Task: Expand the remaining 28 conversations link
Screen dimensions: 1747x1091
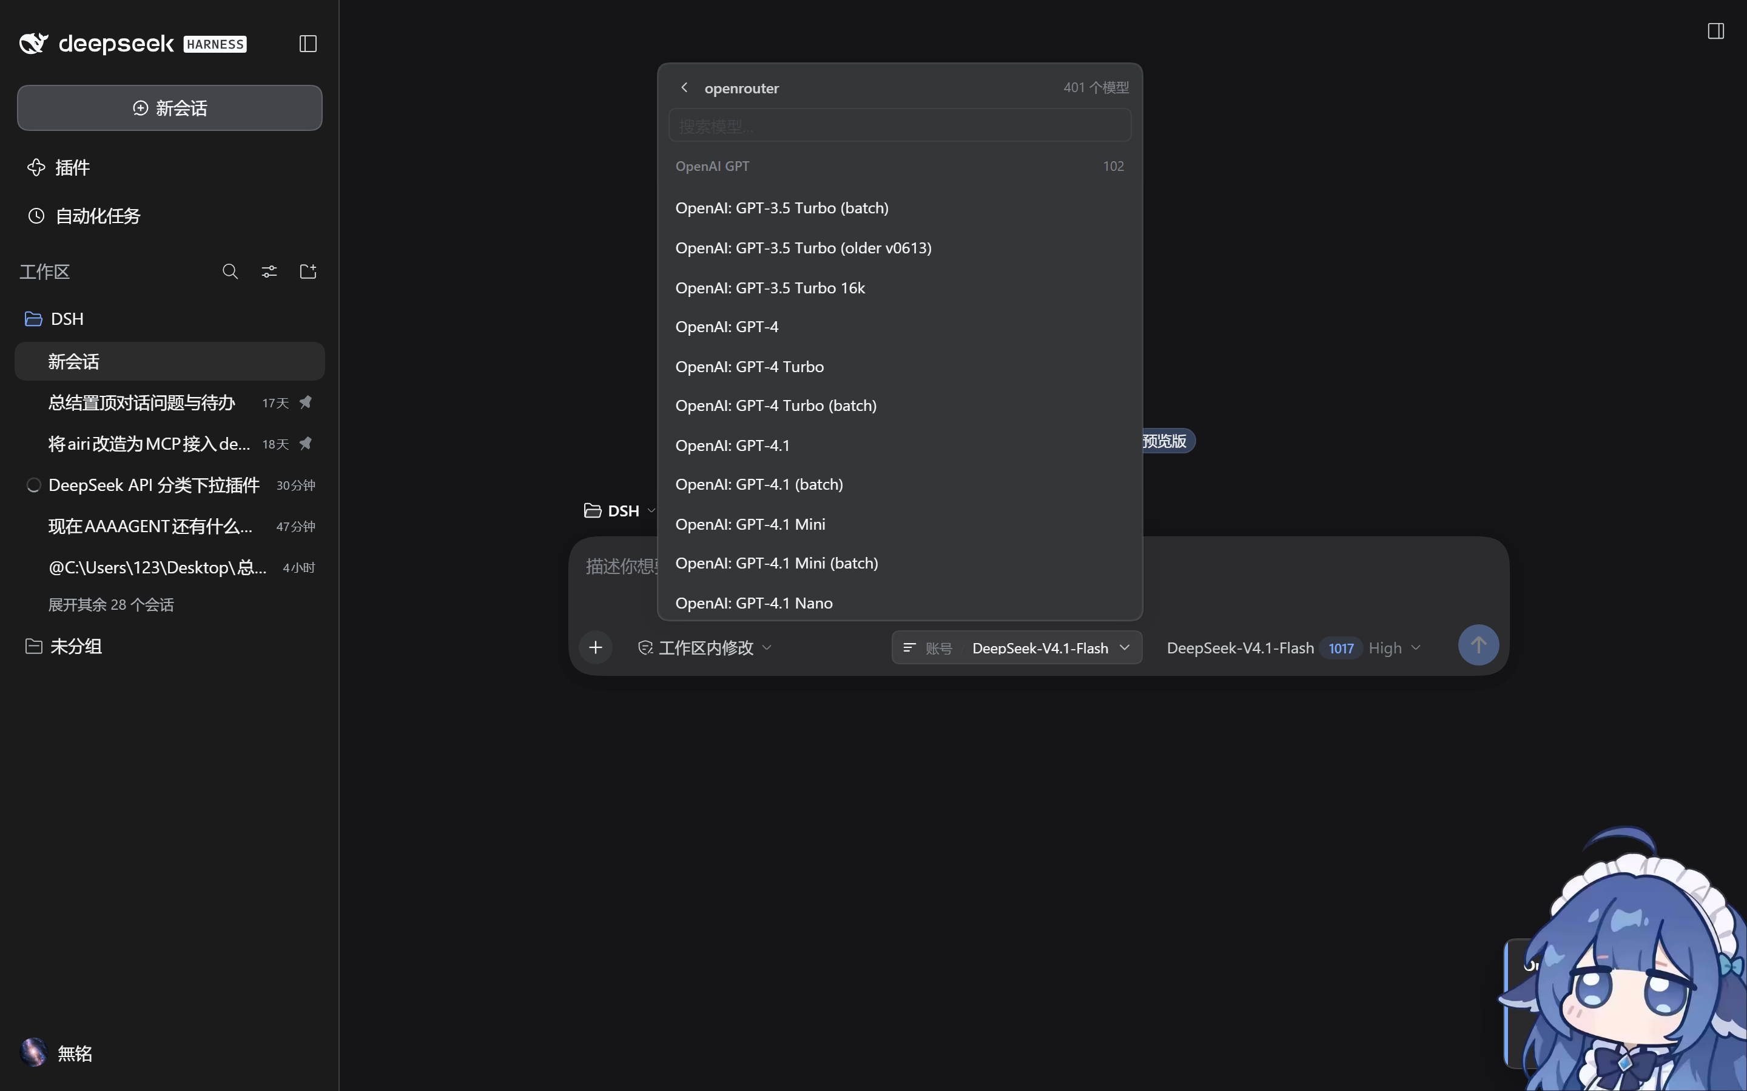Action: [x=111, y=605]
